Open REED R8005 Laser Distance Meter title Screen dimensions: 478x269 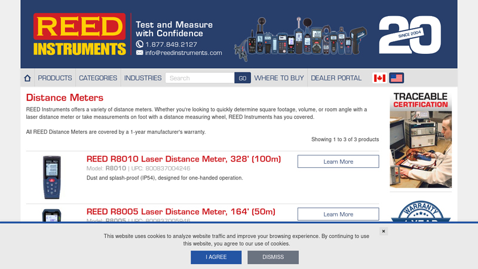[x=181, y=212]
